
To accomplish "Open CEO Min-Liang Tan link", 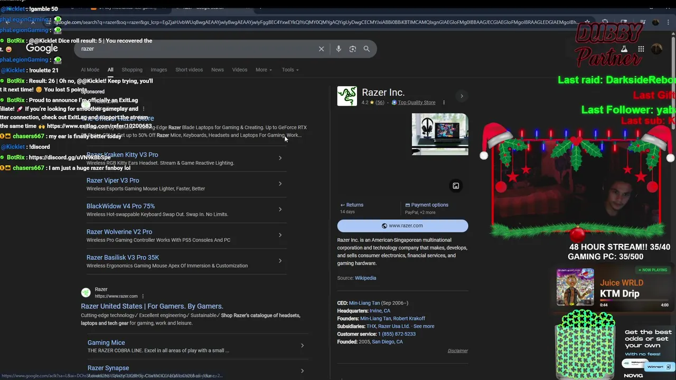I will pos(364,303).
